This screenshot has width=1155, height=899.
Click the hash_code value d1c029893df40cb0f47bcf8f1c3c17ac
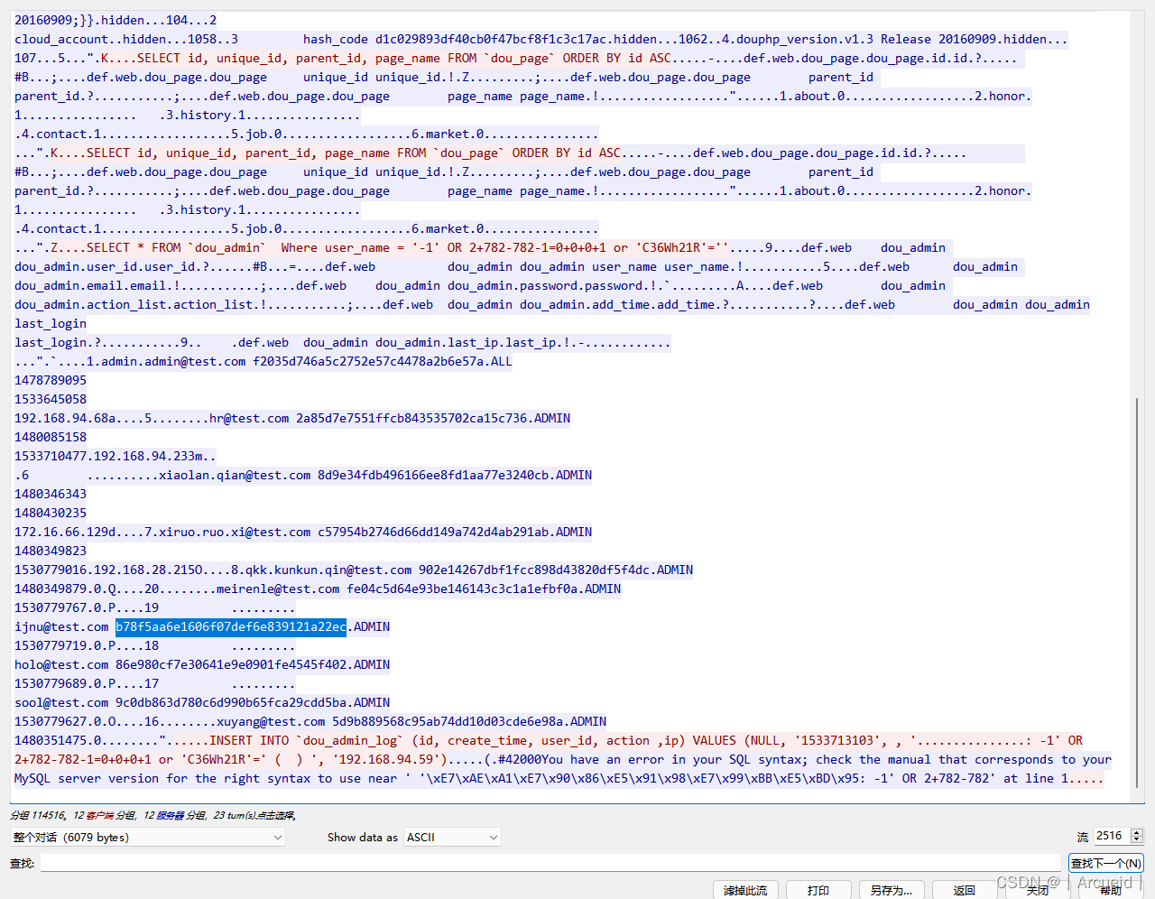tap(491, 39)
